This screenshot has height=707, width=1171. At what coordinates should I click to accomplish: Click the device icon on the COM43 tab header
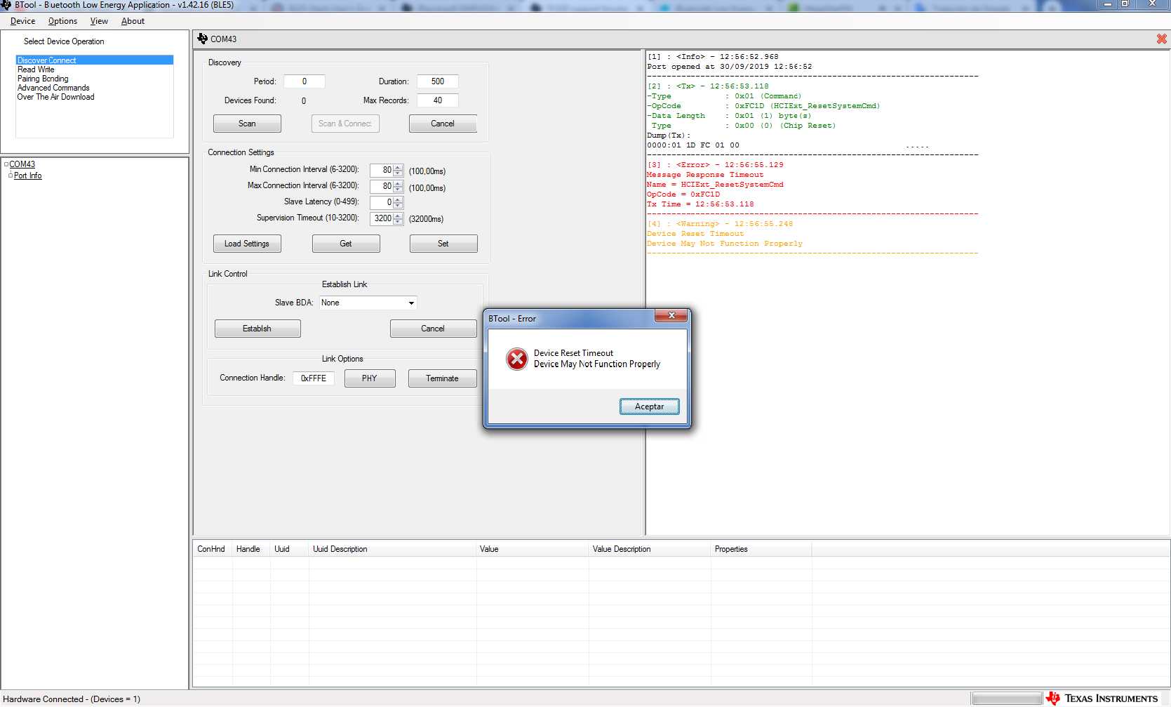[203, 39]
